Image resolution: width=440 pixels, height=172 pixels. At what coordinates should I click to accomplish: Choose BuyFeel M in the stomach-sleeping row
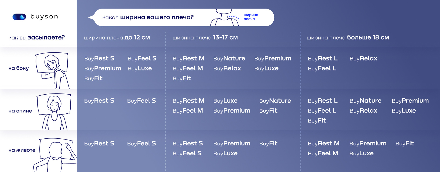click(323, 153)
